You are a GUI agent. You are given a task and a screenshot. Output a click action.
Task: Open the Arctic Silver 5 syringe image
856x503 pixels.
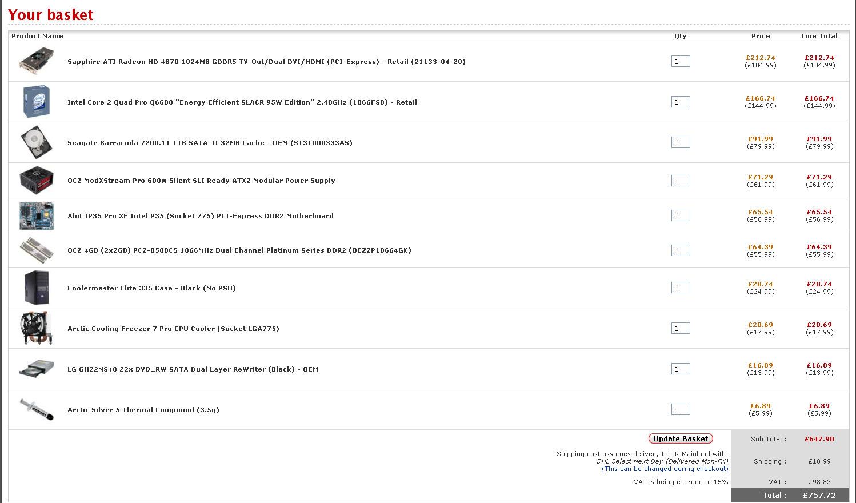pyautogui.click(x=37, y=409)
